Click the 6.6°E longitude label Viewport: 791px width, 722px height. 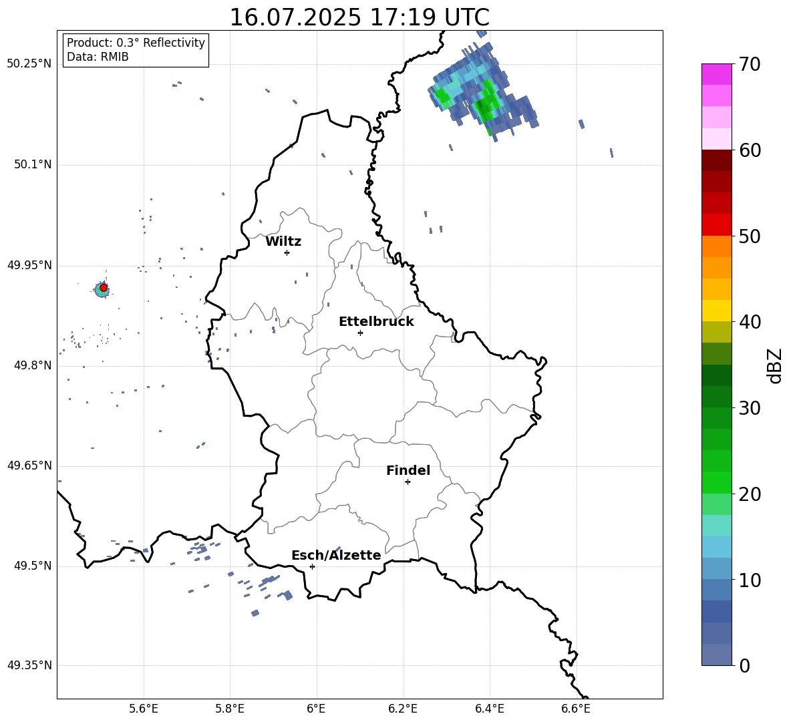576,709
